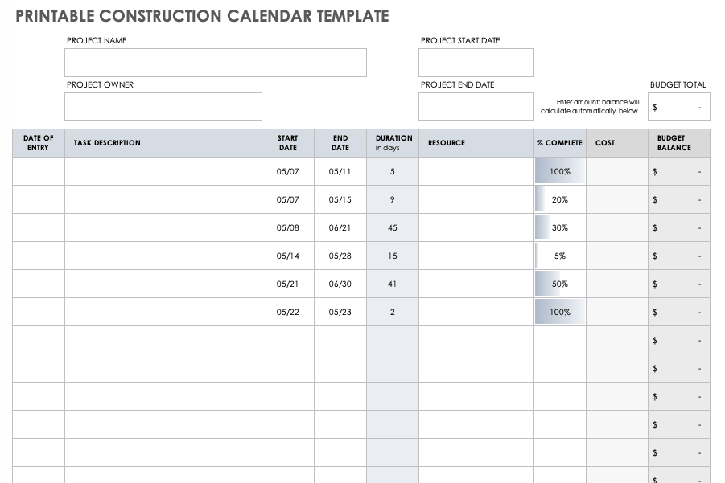Select the 06/30 end date cell
The image size is (725, 483).
point(340,284)
